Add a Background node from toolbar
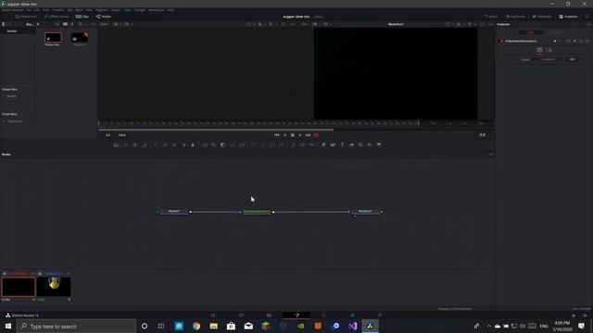This screenshot has height=333, width=593. click(116, 145)
